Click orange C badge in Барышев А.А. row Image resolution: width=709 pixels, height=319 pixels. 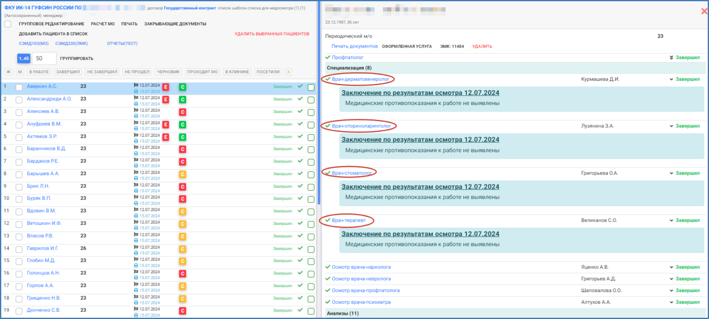click(x=183, y=175)
